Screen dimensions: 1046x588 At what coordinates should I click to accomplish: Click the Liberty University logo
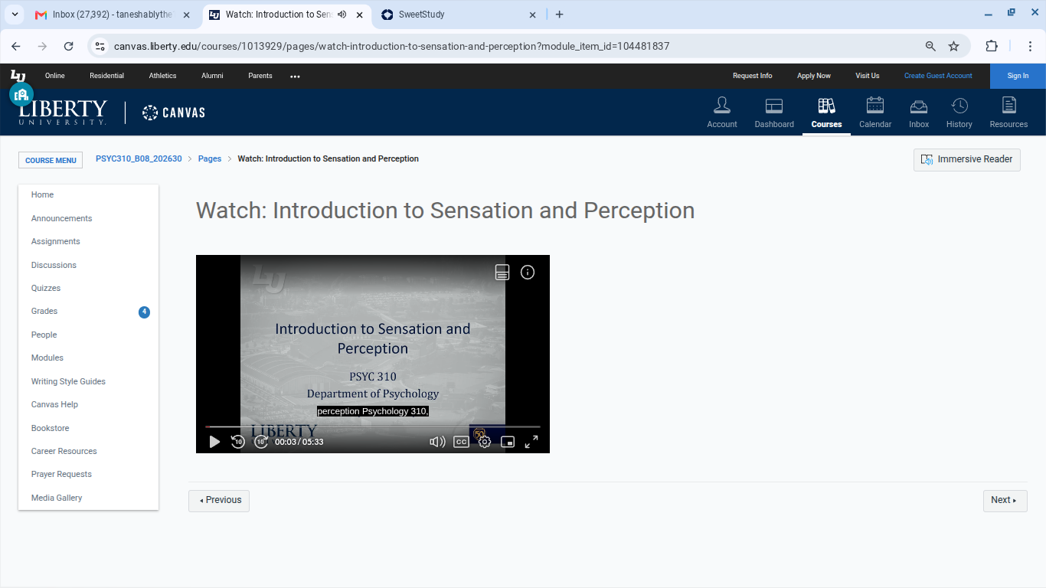[63, 113]
